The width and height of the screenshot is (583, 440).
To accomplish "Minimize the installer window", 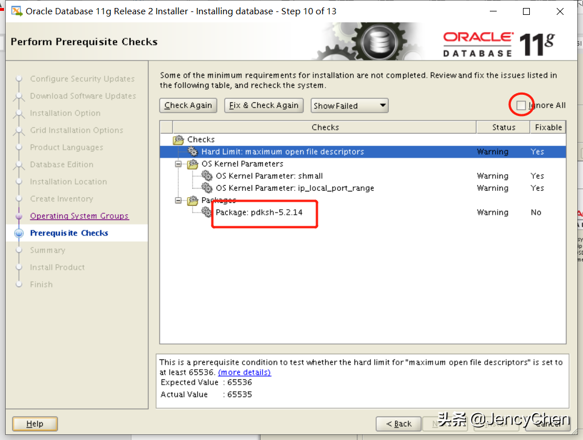I will click(x=493, y=11).
